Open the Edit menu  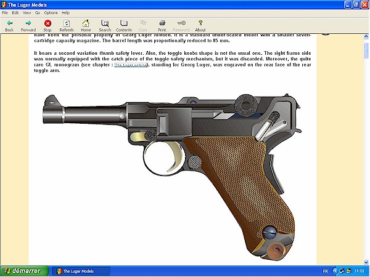15,13
